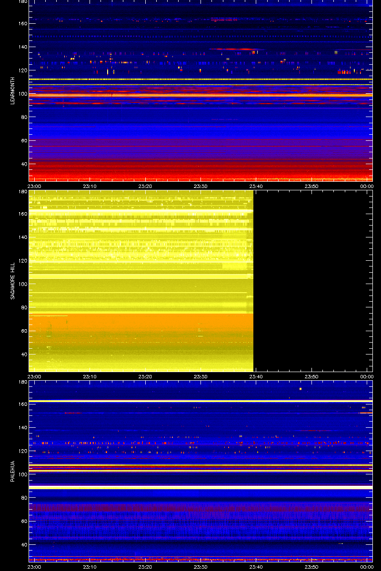
Task: Click the 60 frequency tick on Palehua axis
Action: [23, 521]
